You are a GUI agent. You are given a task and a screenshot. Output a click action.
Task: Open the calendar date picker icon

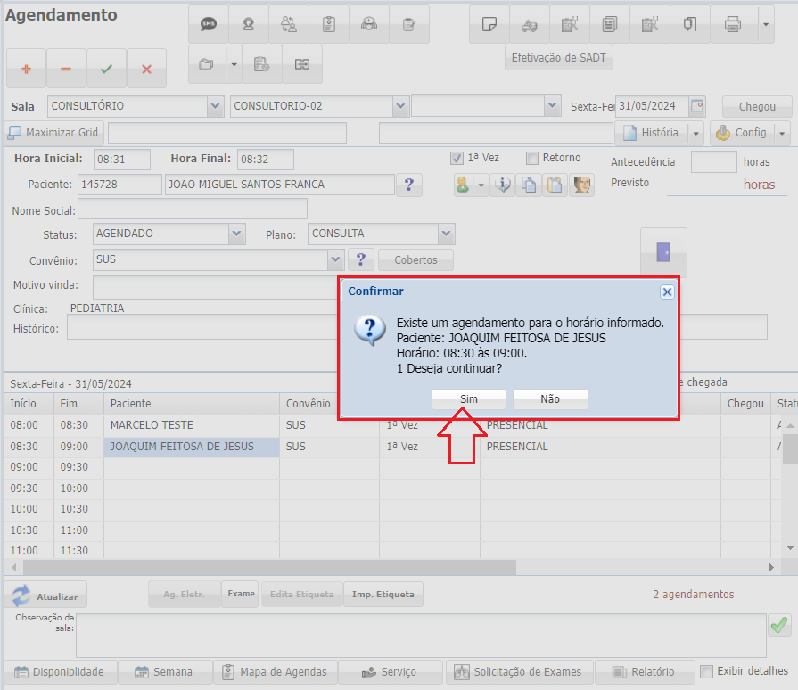[x=696, y=106]
